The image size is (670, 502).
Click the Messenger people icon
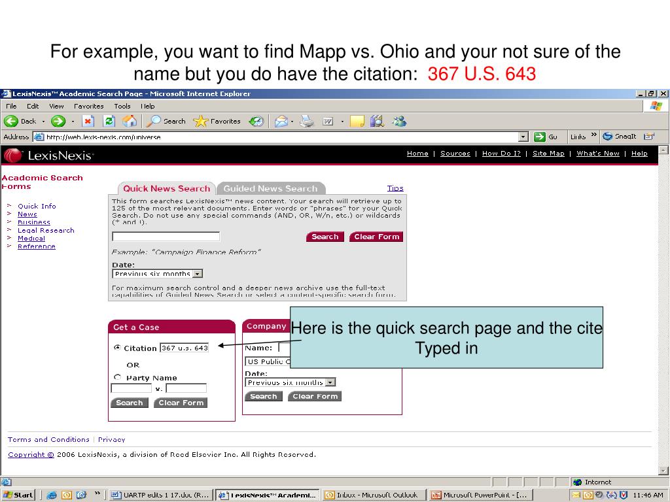(400, 121)
